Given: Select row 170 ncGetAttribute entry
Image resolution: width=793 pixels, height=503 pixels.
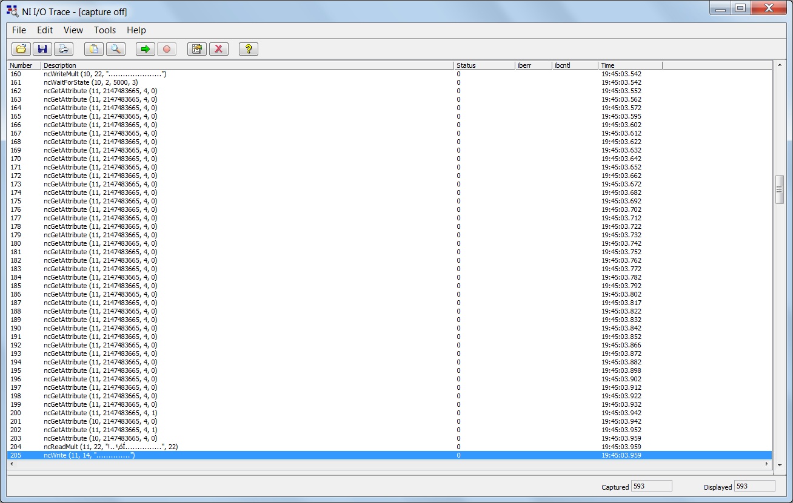Looking at the screenshot, I should [x=389, y=159].
